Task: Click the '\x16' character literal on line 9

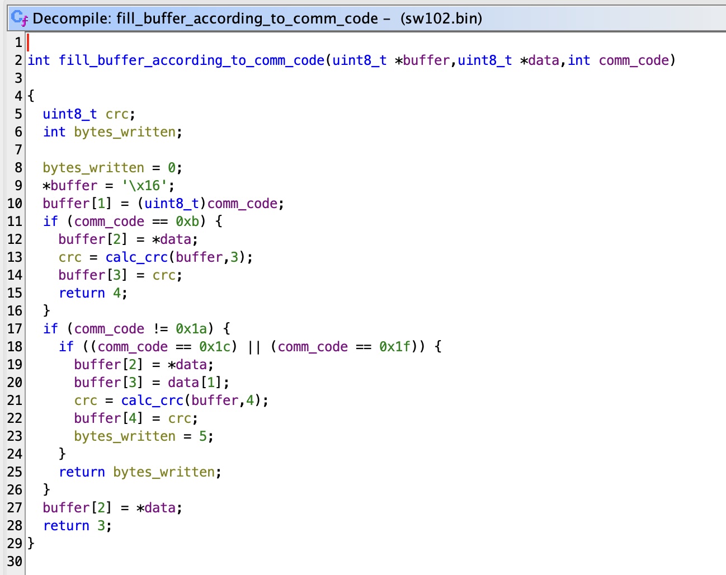Action: [145, 186]
